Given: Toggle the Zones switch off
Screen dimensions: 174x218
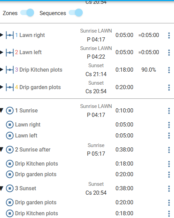Looking at the screenshot, I should 27,13.
